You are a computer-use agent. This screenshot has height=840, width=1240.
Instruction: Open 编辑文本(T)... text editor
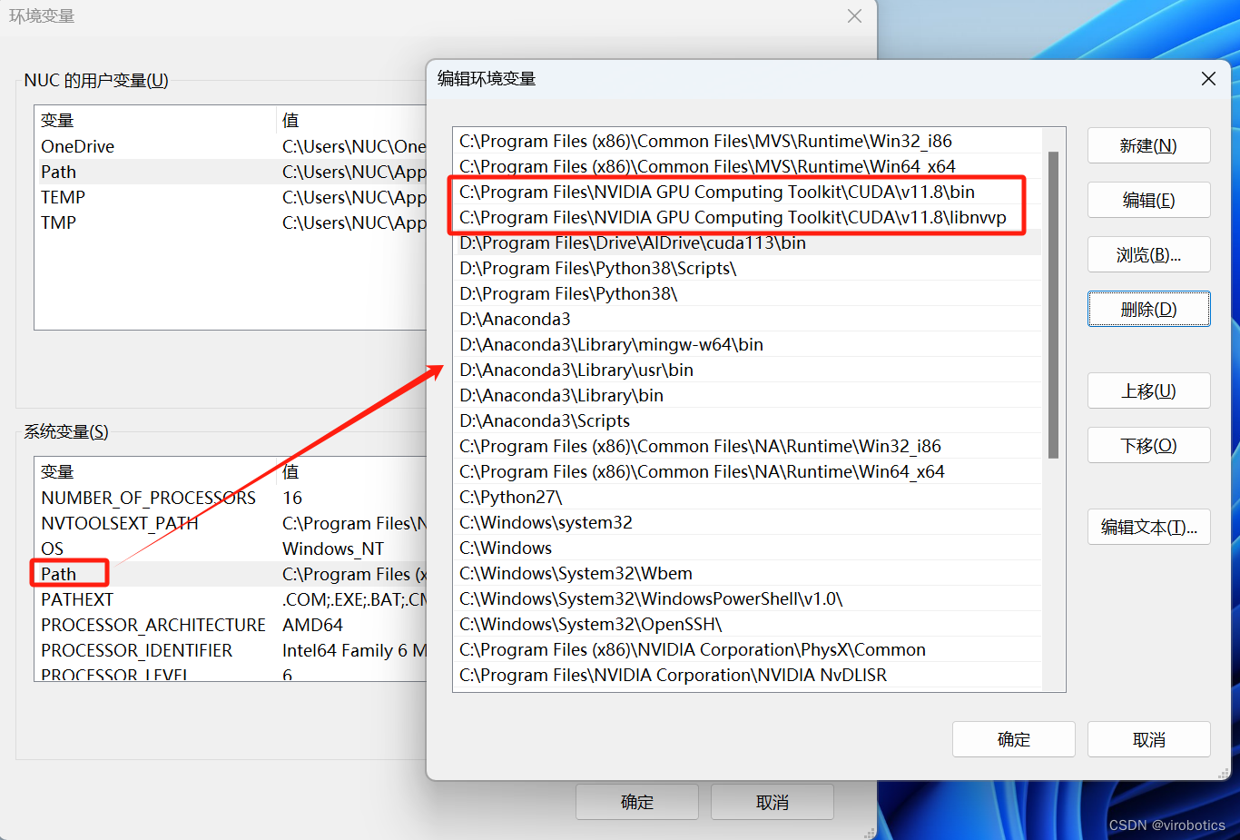pyautogui.click(x=1148, y=527)
